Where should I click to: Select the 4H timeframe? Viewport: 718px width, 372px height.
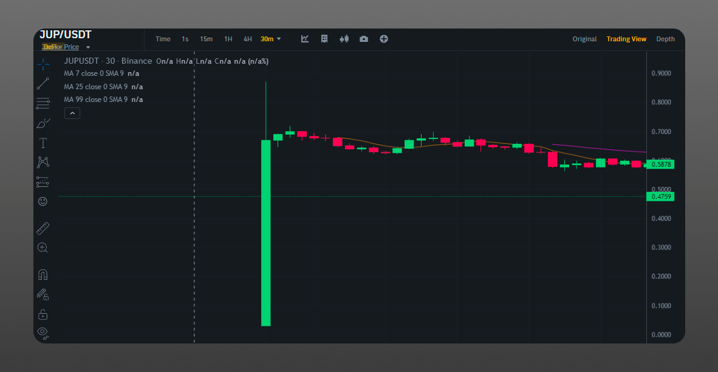click(x=248, y=39)
